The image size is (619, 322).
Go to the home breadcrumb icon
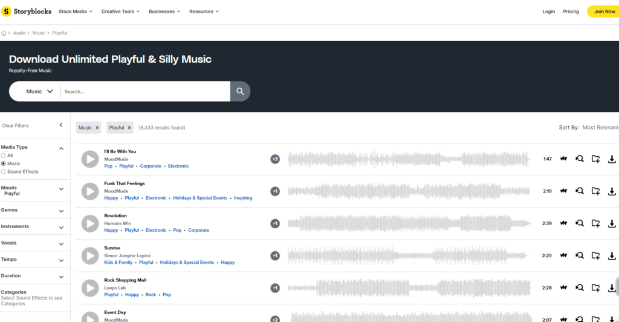point(4,33)
